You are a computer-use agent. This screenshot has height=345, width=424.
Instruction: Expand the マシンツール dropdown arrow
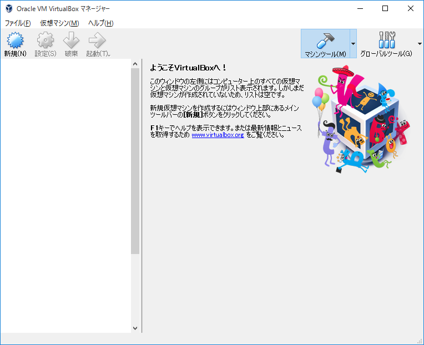tap(353, 44)
